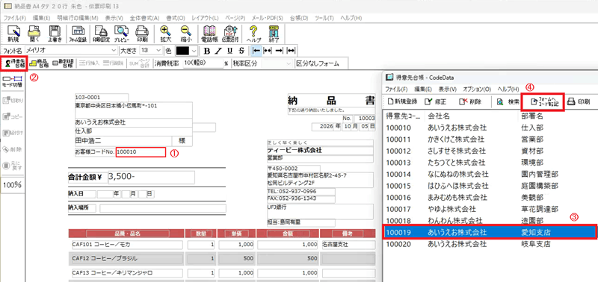Click the 部署名 column header

point(531,116)
